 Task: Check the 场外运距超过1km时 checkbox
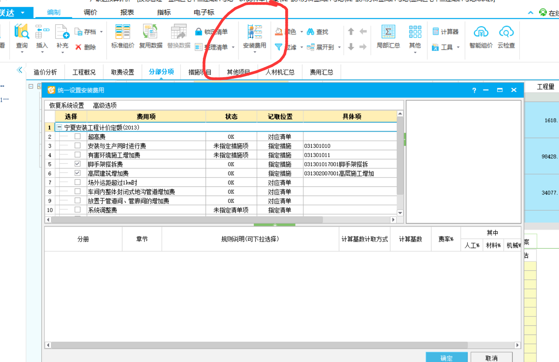point(78,182)
